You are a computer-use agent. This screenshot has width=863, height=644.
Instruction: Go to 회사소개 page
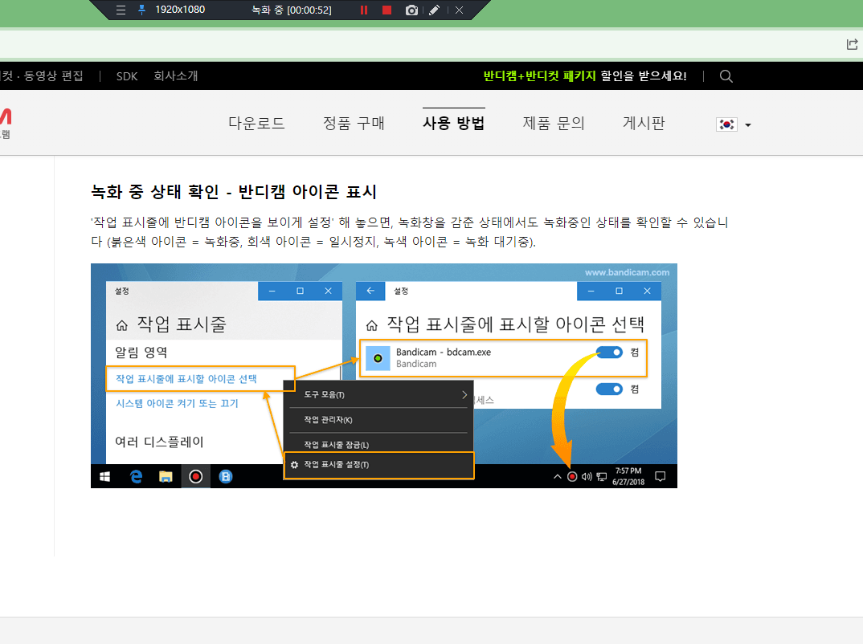[x=175, y=76]
